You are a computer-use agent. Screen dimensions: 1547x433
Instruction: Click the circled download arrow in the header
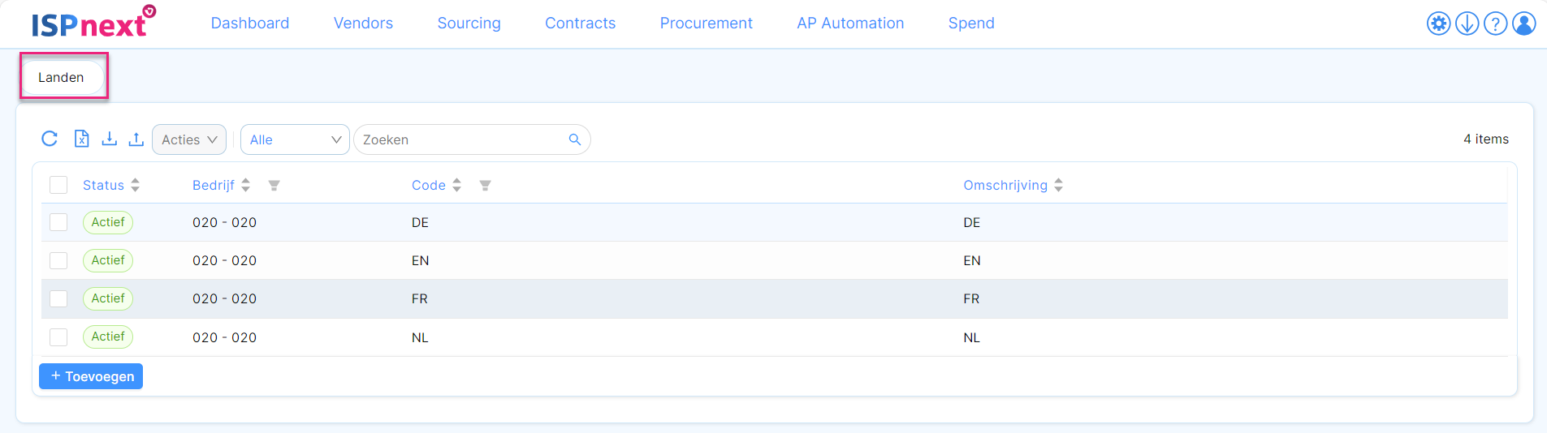click(1467, 24)
